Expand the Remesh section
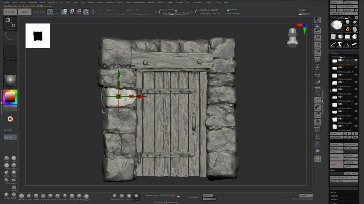Screen dimensions: 364x204 (x=334, y=199)
